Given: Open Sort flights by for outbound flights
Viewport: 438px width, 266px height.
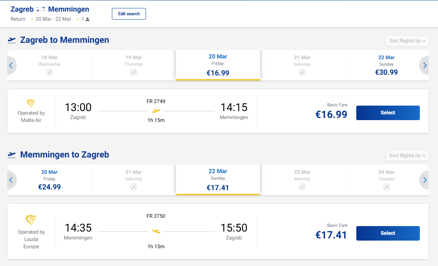Looking at the screenshot, I should click(x=407, y=41).
